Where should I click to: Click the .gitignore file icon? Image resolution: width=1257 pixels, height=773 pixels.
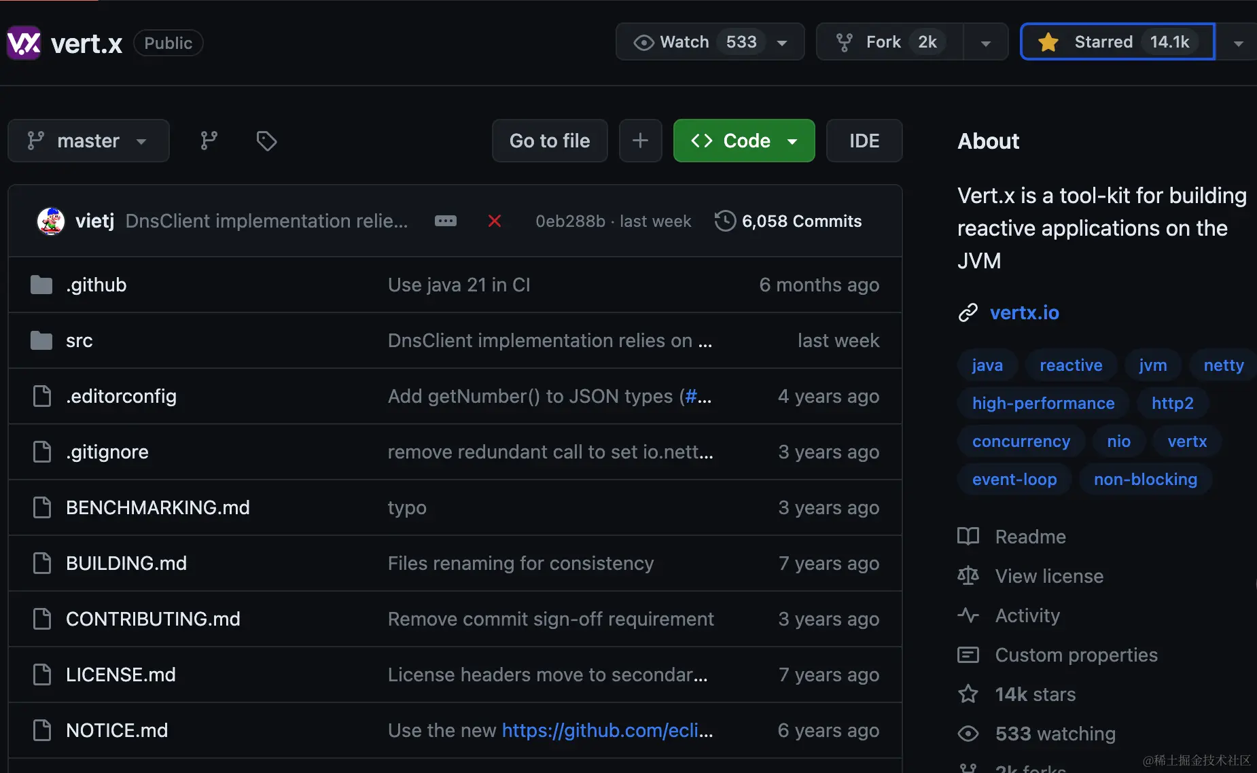coord(42,452)
